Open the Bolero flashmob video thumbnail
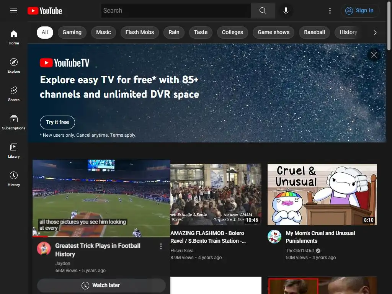Image resolution: width=392 pixels, height=294 pixels. pyautogui.click(x=216, y=194)
